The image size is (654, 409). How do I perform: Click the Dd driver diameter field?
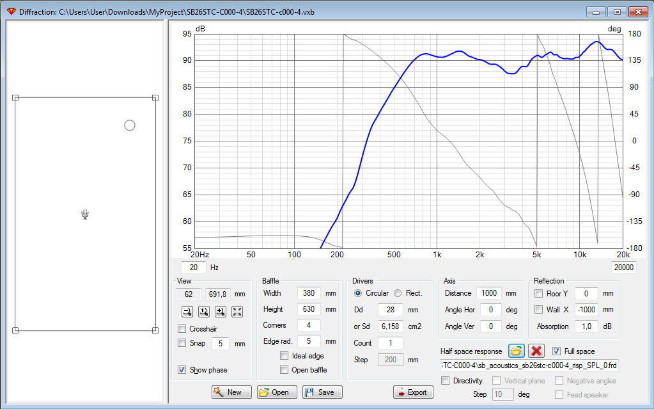click(x=391, y=310)
